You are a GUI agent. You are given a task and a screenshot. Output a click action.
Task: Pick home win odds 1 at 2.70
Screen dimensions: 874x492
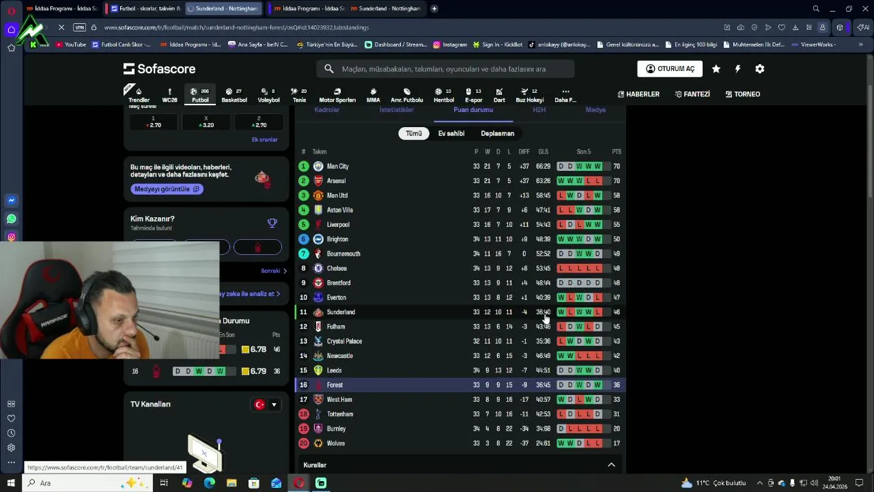coord(153,122)
